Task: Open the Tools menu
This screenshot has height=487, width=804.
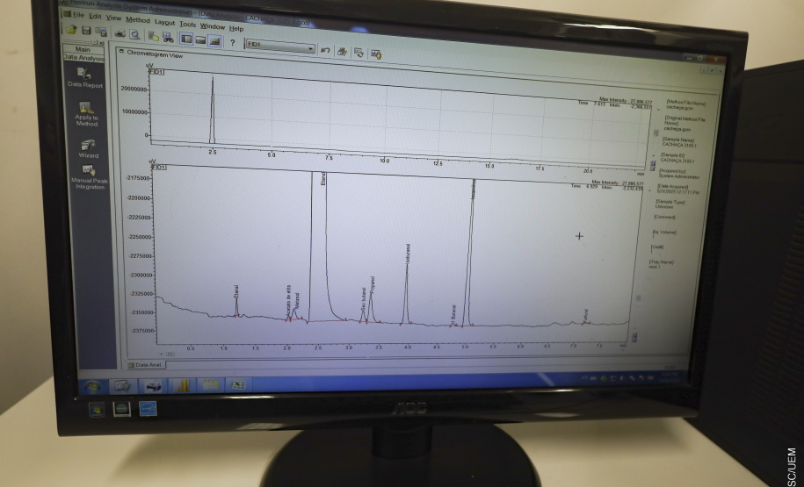Action: pyautogui.click(x=188, y=24)
